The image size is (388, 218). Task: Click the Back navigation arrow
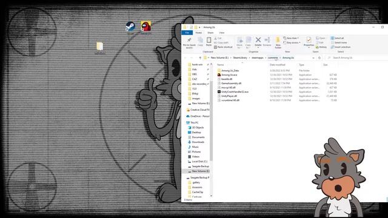pyautogui.click(x=186, y=58)
